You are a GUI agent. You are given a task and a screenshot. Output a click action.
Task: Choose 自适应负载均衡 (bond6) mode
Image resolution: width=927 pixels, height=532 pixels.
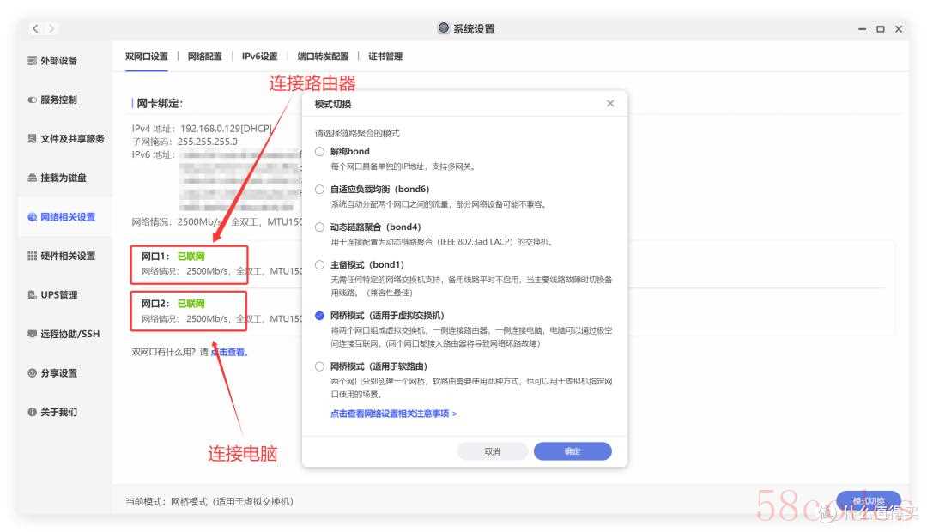(x=320, y=190)
